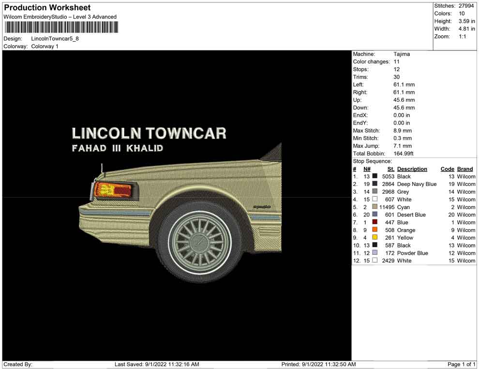Click the white swatch in stop 4
479x369 pixels.
375,199
